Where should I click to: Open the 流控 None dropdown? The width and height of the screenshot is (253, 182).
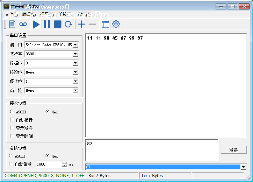click(75, 90)
